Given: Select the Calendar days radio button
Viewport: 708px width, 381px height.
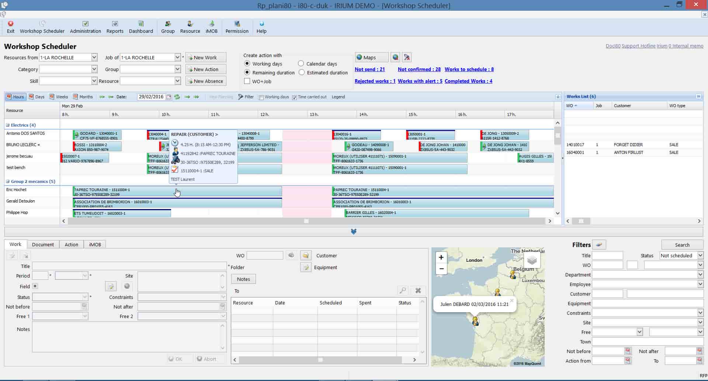Looking at the screenshot, I should (301, 63).
